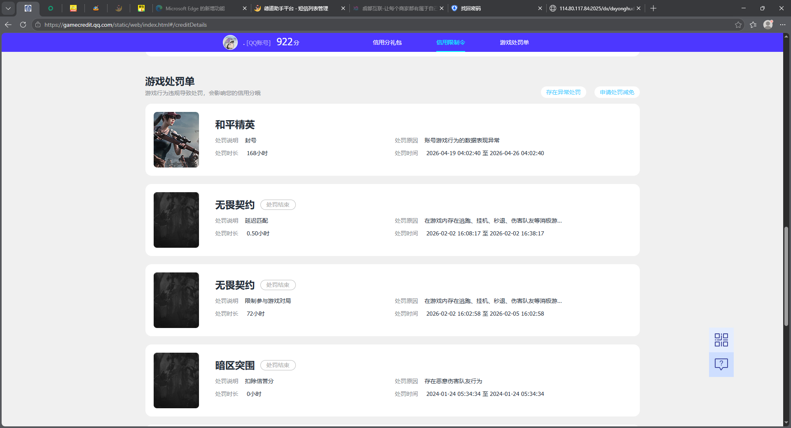Show the QR code floating button
The height and width of the screenshot is (428, 791).
tap(721, 340)
